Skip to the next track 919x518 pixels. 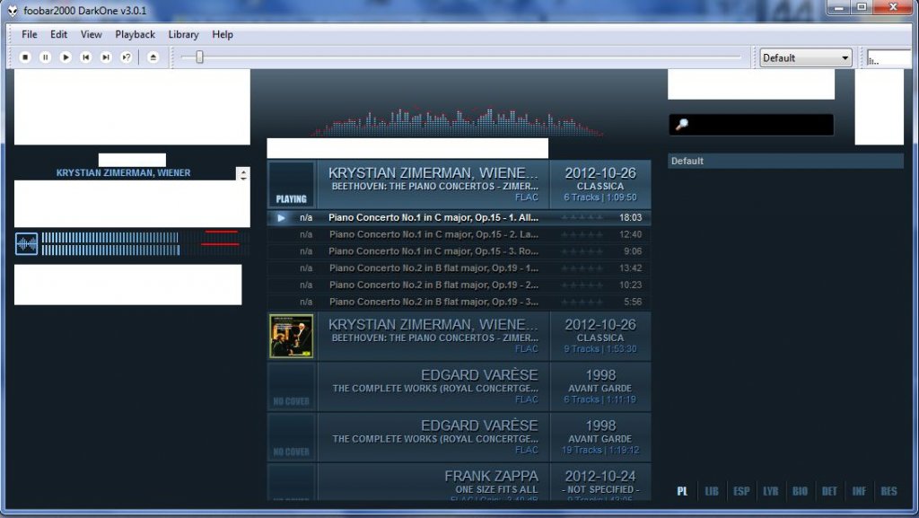[x=106, y=57]
